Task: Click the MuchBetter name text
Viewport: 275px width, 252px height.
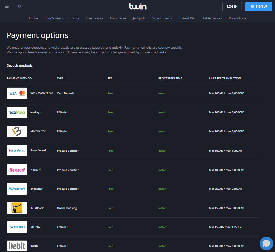Action: click(x=38, y=131)
